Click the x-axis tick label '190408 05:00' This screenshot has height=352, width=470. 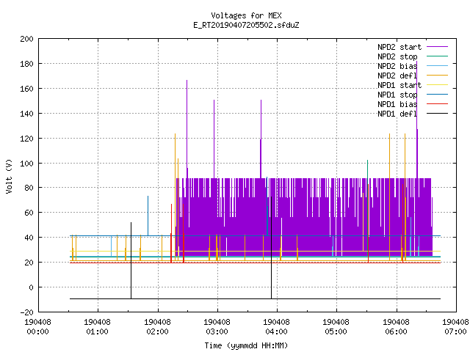(x=336, y=327)
